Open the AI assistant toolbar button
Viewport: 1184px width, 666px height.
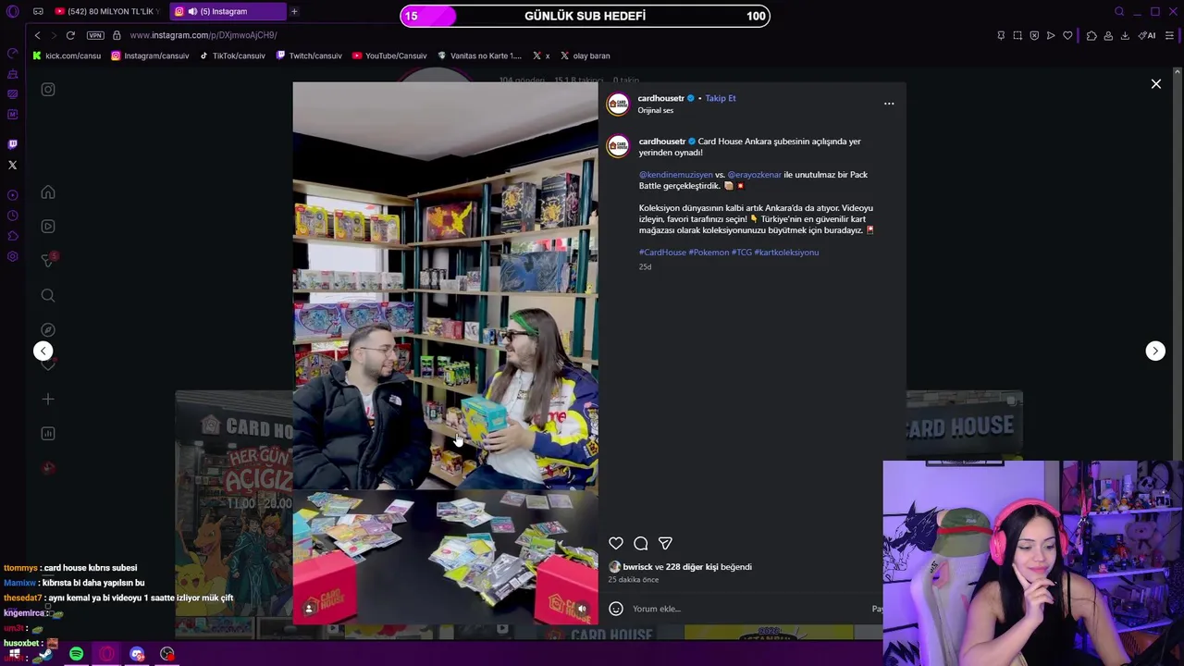[x=1147, y=35]
